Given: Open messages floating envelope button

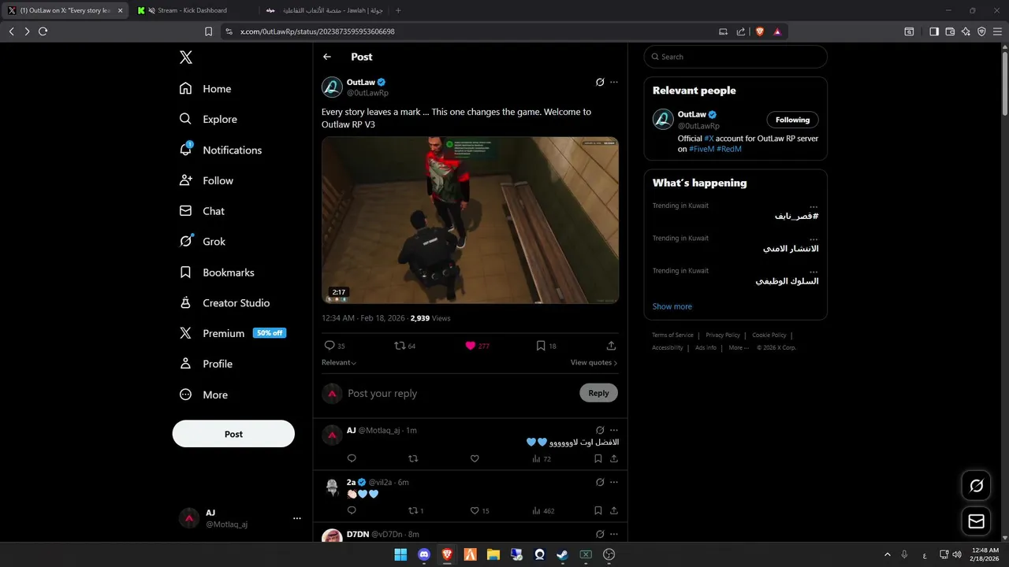Looking at the screenshot, I should point(976,521).
